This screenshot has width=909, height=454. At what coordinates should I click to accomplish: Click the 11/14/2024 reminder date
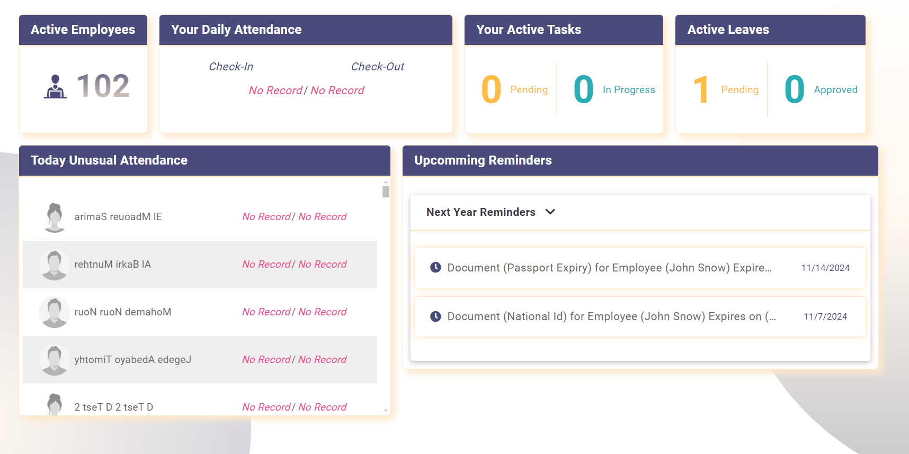pyautogui.click(x=825, y=268)
